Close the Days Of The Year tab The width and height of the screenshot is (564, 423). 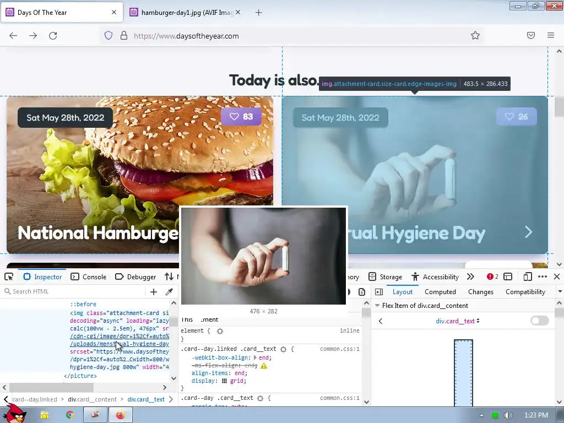click(114, 12)
